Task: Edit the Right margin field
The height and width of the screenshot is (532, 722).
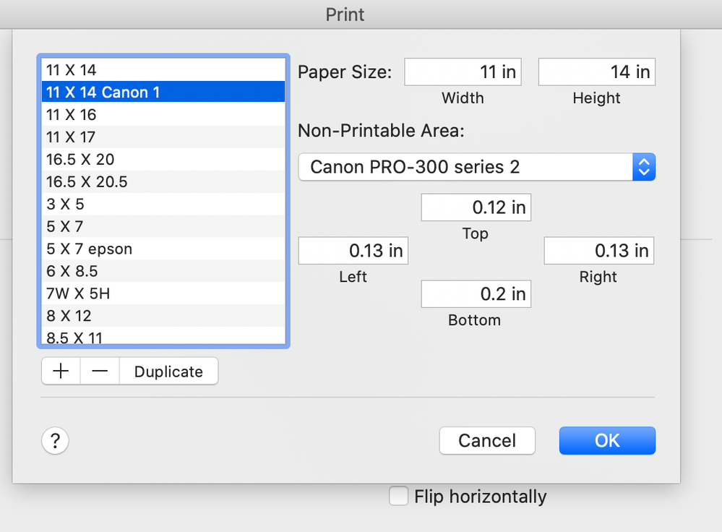Action: point(598,251)
